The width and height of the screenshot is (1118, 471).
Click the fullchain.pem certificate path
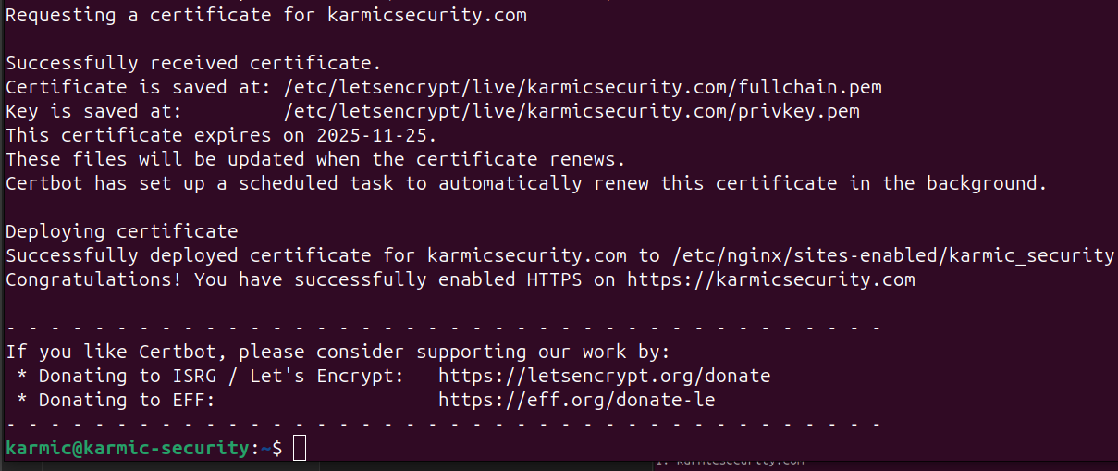[x=584, y=87]
